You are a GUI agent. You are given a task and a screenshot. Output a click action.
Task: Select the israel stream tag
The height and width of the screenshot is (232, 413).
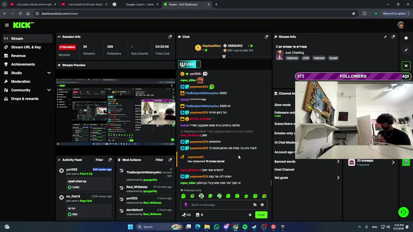pos(333,58)
